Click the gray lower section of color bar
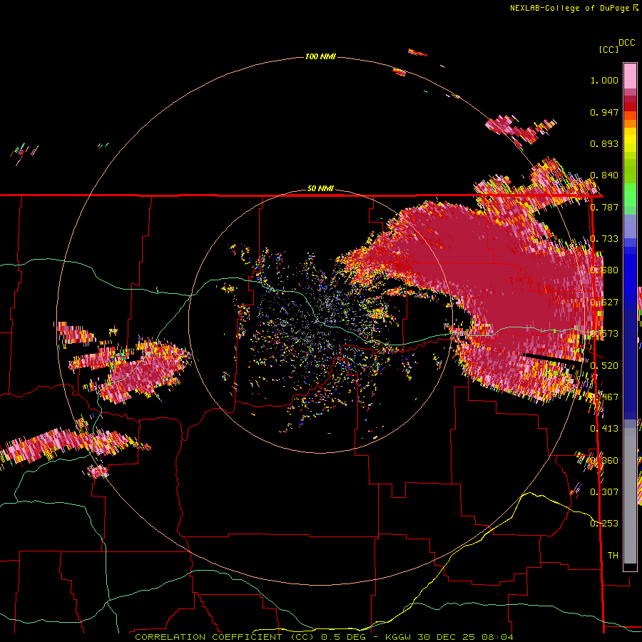Screen dimensions: 642x642 point(630,496)
